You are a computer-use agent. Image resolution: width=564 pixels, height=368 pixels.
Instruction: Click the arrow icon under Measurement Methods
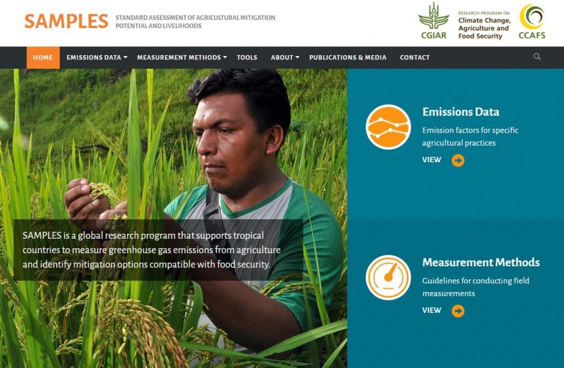[458, 311]
